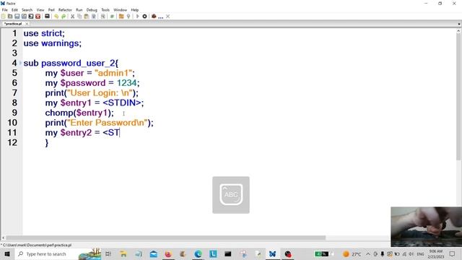The image size is (462, 260).
Task: Click the black monitor toolbar icon
Action: (47, 17)
